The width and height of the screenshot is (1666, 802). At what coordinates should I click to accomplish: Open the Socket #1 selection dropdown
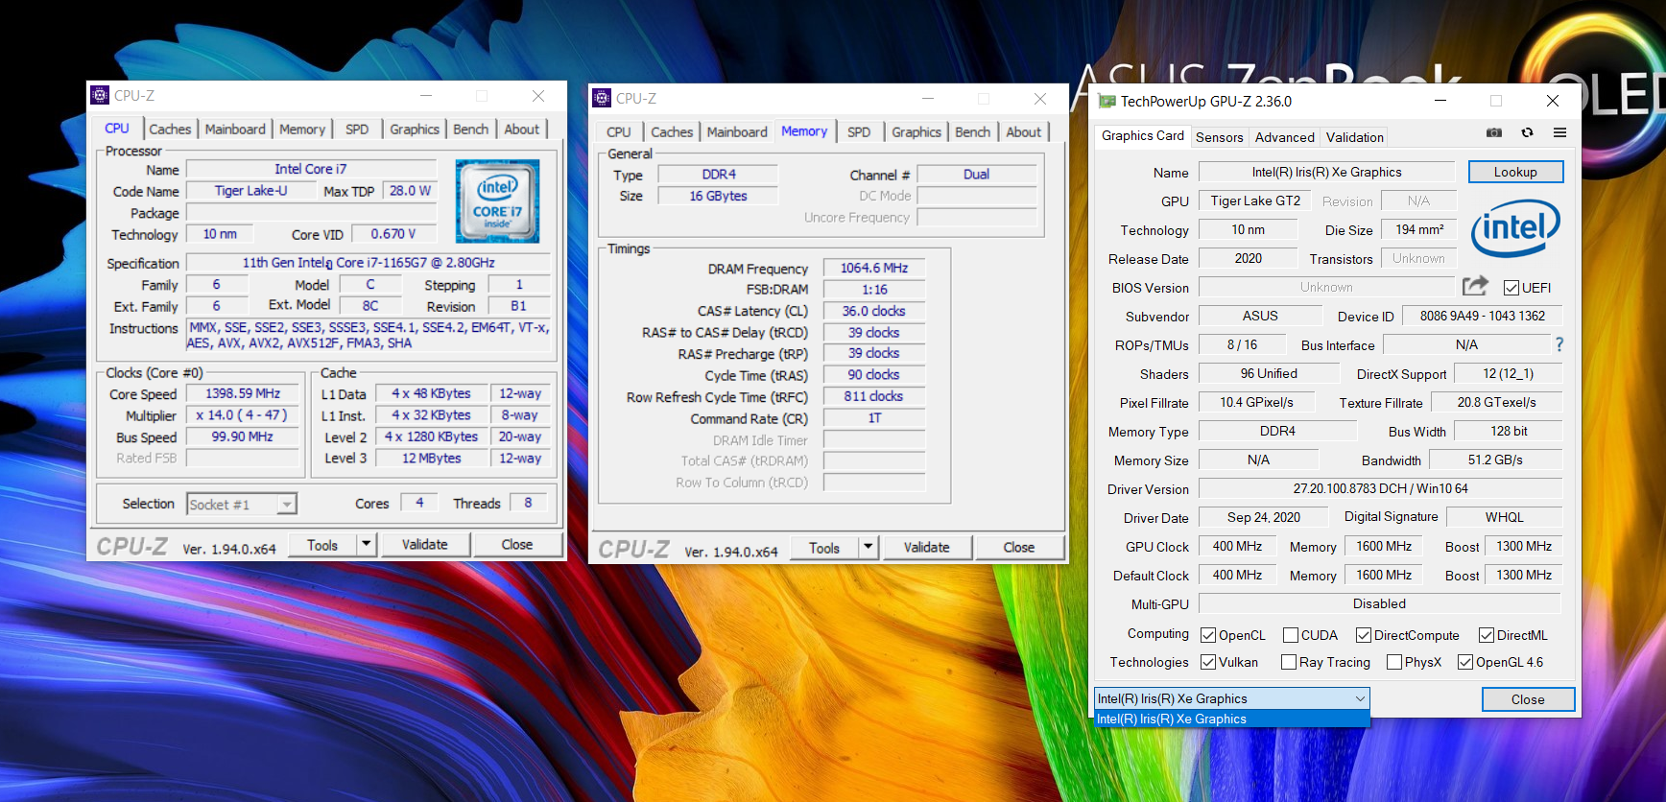242,504
